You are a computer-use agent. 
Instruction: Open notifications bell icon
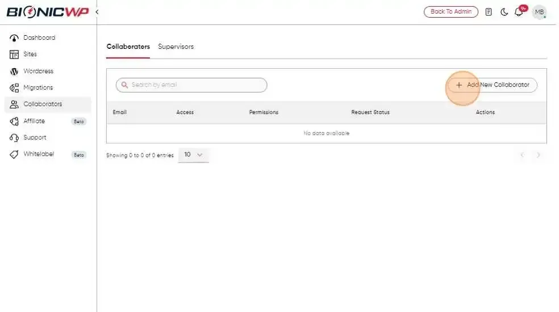(x=519, y=12)
